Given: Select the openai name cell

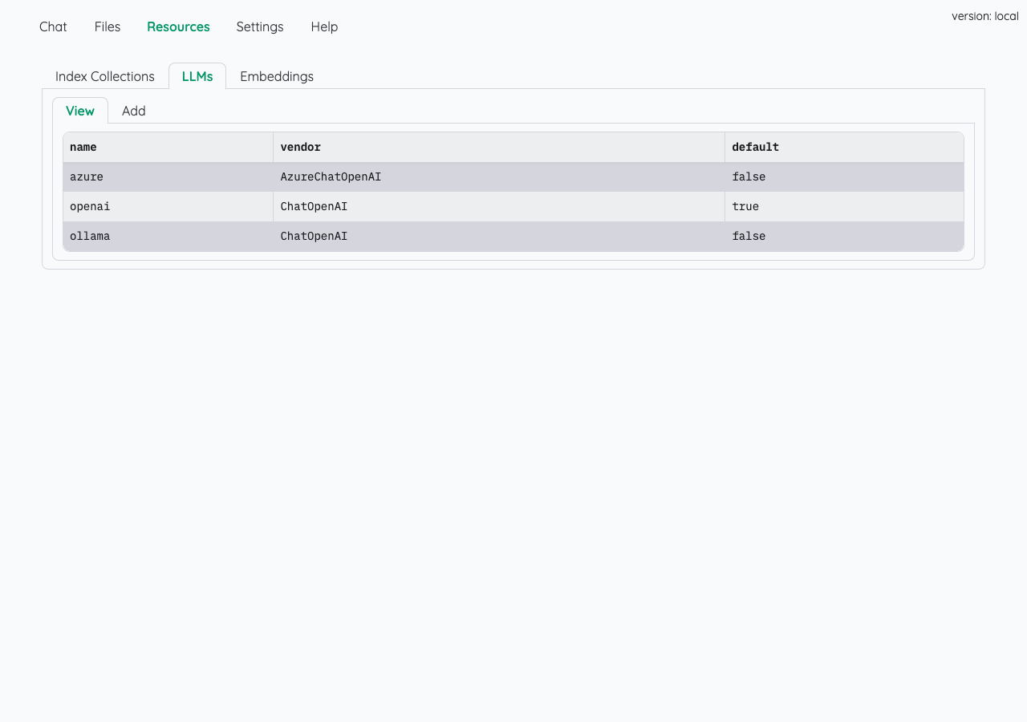Looking at the screenshot, I should pyautogui.click(x=168, y=206).
